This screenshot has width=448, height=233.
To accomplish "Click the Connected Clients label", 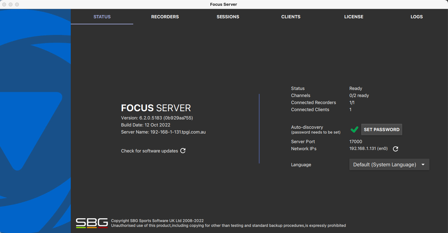I will 310,110.
